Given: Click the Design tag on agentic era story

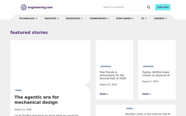Looking at the screenshot, I should pyautogui.click(x=19, y=90).
